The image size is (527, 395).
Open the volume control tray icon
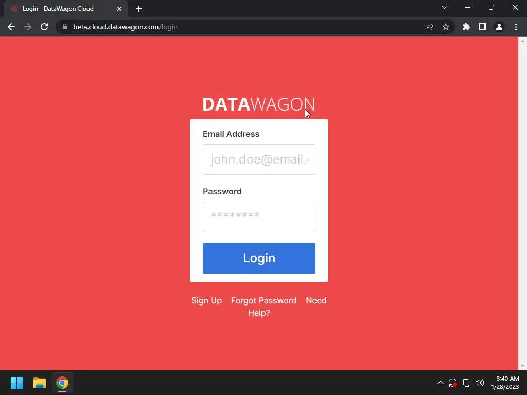[480, 383]
